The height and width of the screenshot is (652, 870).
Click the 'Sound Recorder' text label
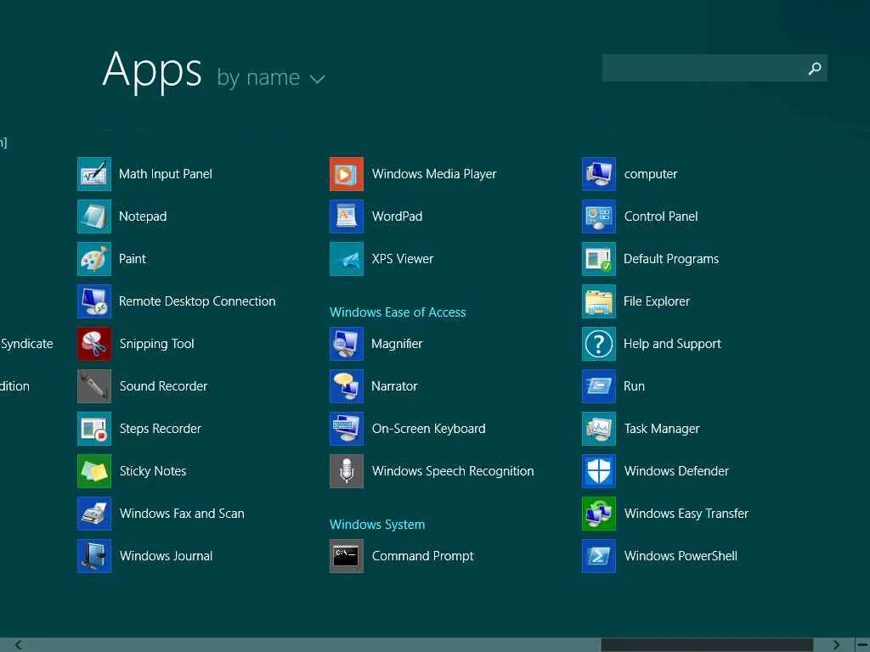pos(164,386)
